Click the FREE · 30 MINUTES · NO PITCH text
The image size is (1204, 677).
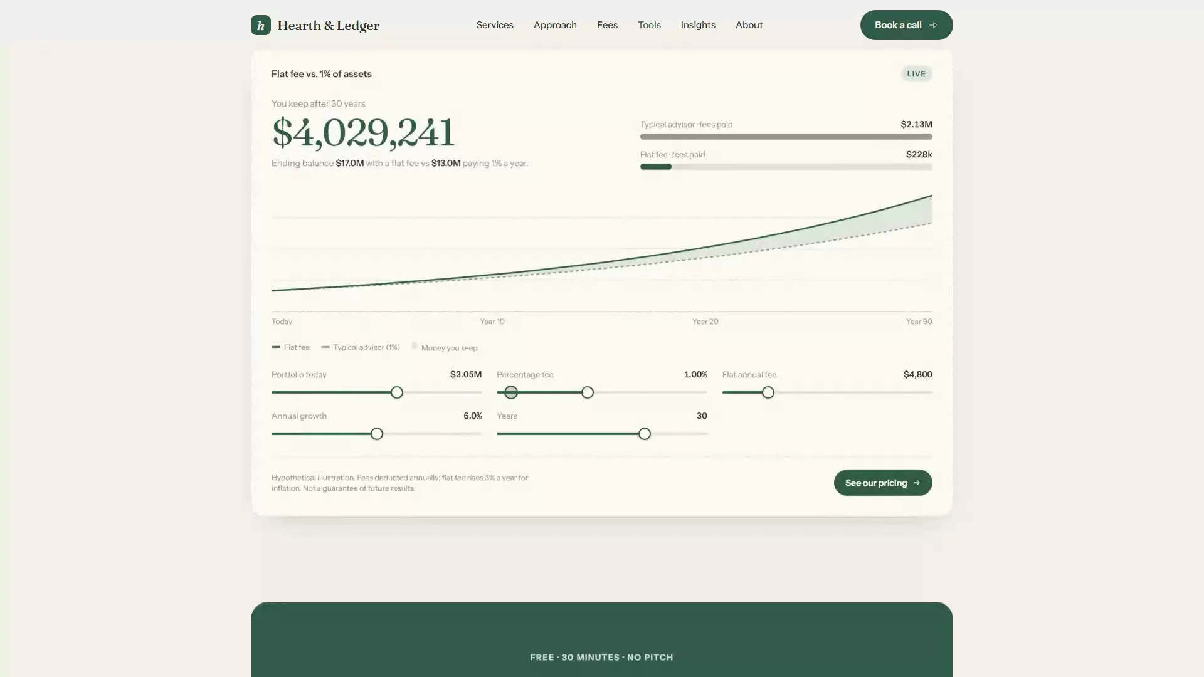[x=601, y=657]
